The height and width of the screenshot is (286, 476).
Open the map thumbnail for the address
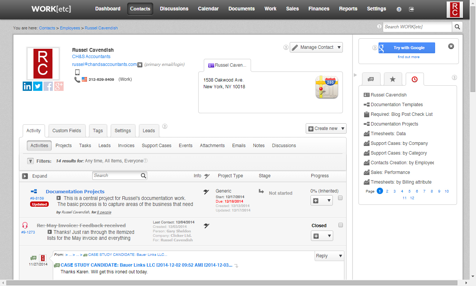tap(327, 87)
